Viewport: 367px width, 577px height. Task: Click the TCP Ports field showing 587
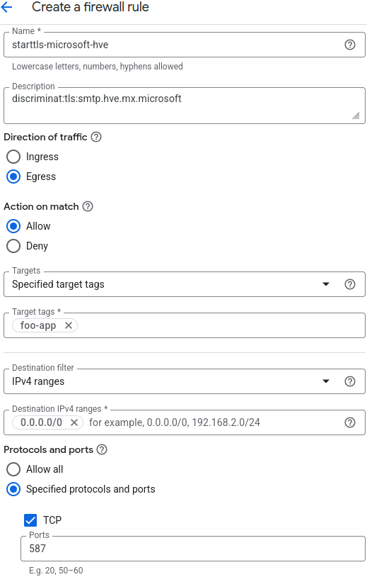point(192,549)
